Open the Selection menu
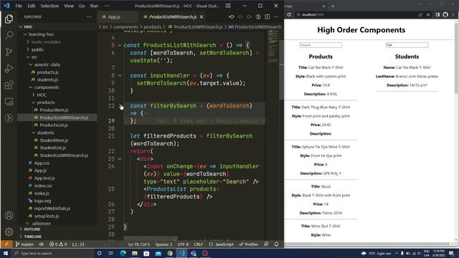This screenshot has width=459, height=258. [49, 6]
